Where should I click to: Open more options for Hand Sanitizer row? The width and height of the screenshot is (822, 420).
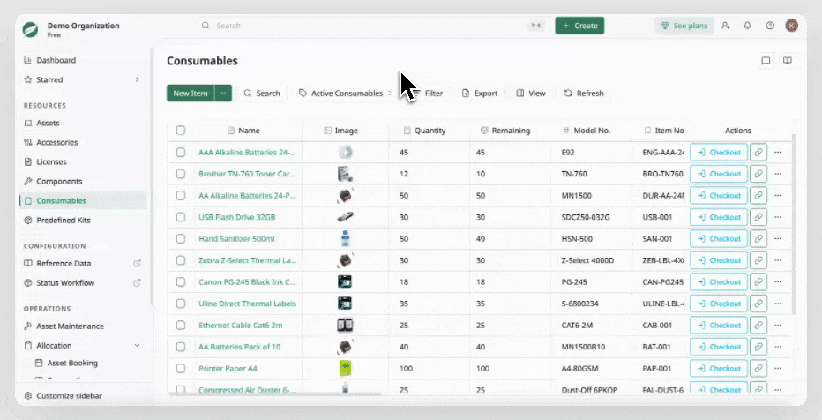point(778,238)
